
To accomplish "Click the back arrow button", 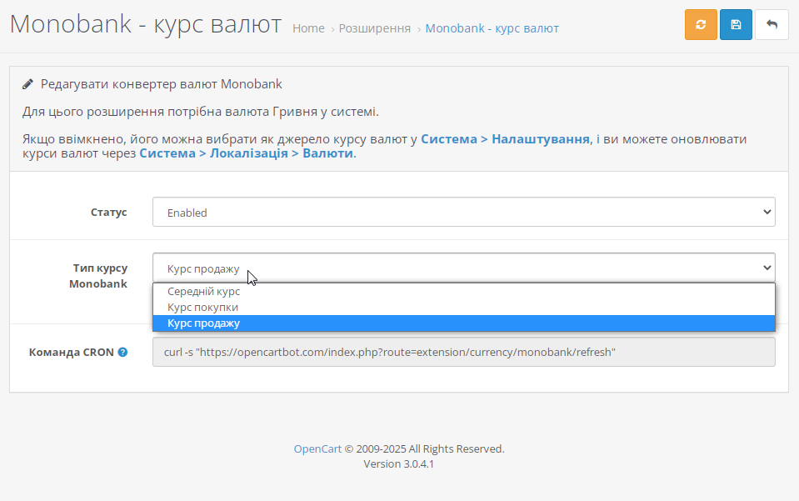I will point(772,24).
